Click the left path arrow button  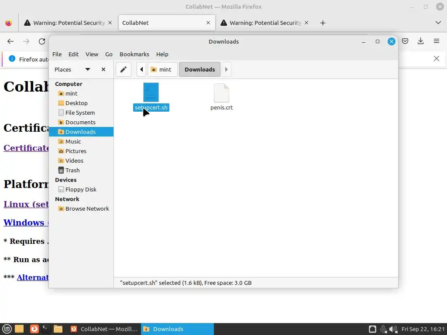pos(141,69)
